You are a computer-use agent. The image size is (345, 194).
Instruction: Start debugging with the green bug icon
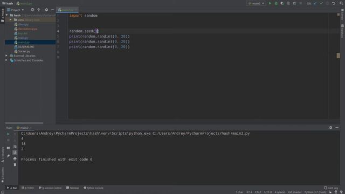276,3
